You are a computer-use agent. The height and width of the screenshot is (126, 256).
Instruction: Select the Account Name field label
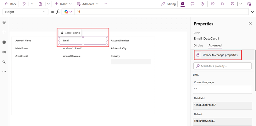(x=23, y=41)
